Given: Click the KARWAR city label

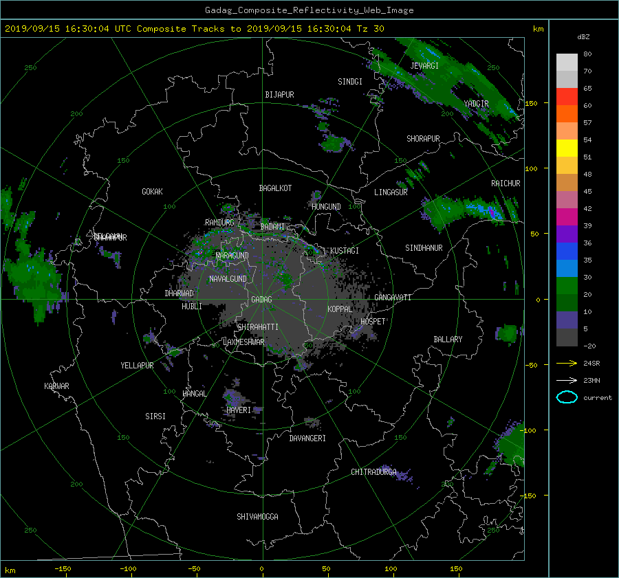Looking at the screenshot, I should pos(56,386).
